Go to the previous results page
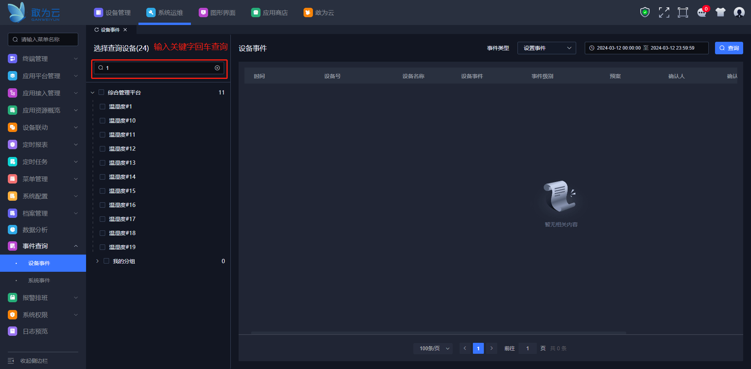The image size is (751, 369). pyautogui.click(x=465, y=348)
